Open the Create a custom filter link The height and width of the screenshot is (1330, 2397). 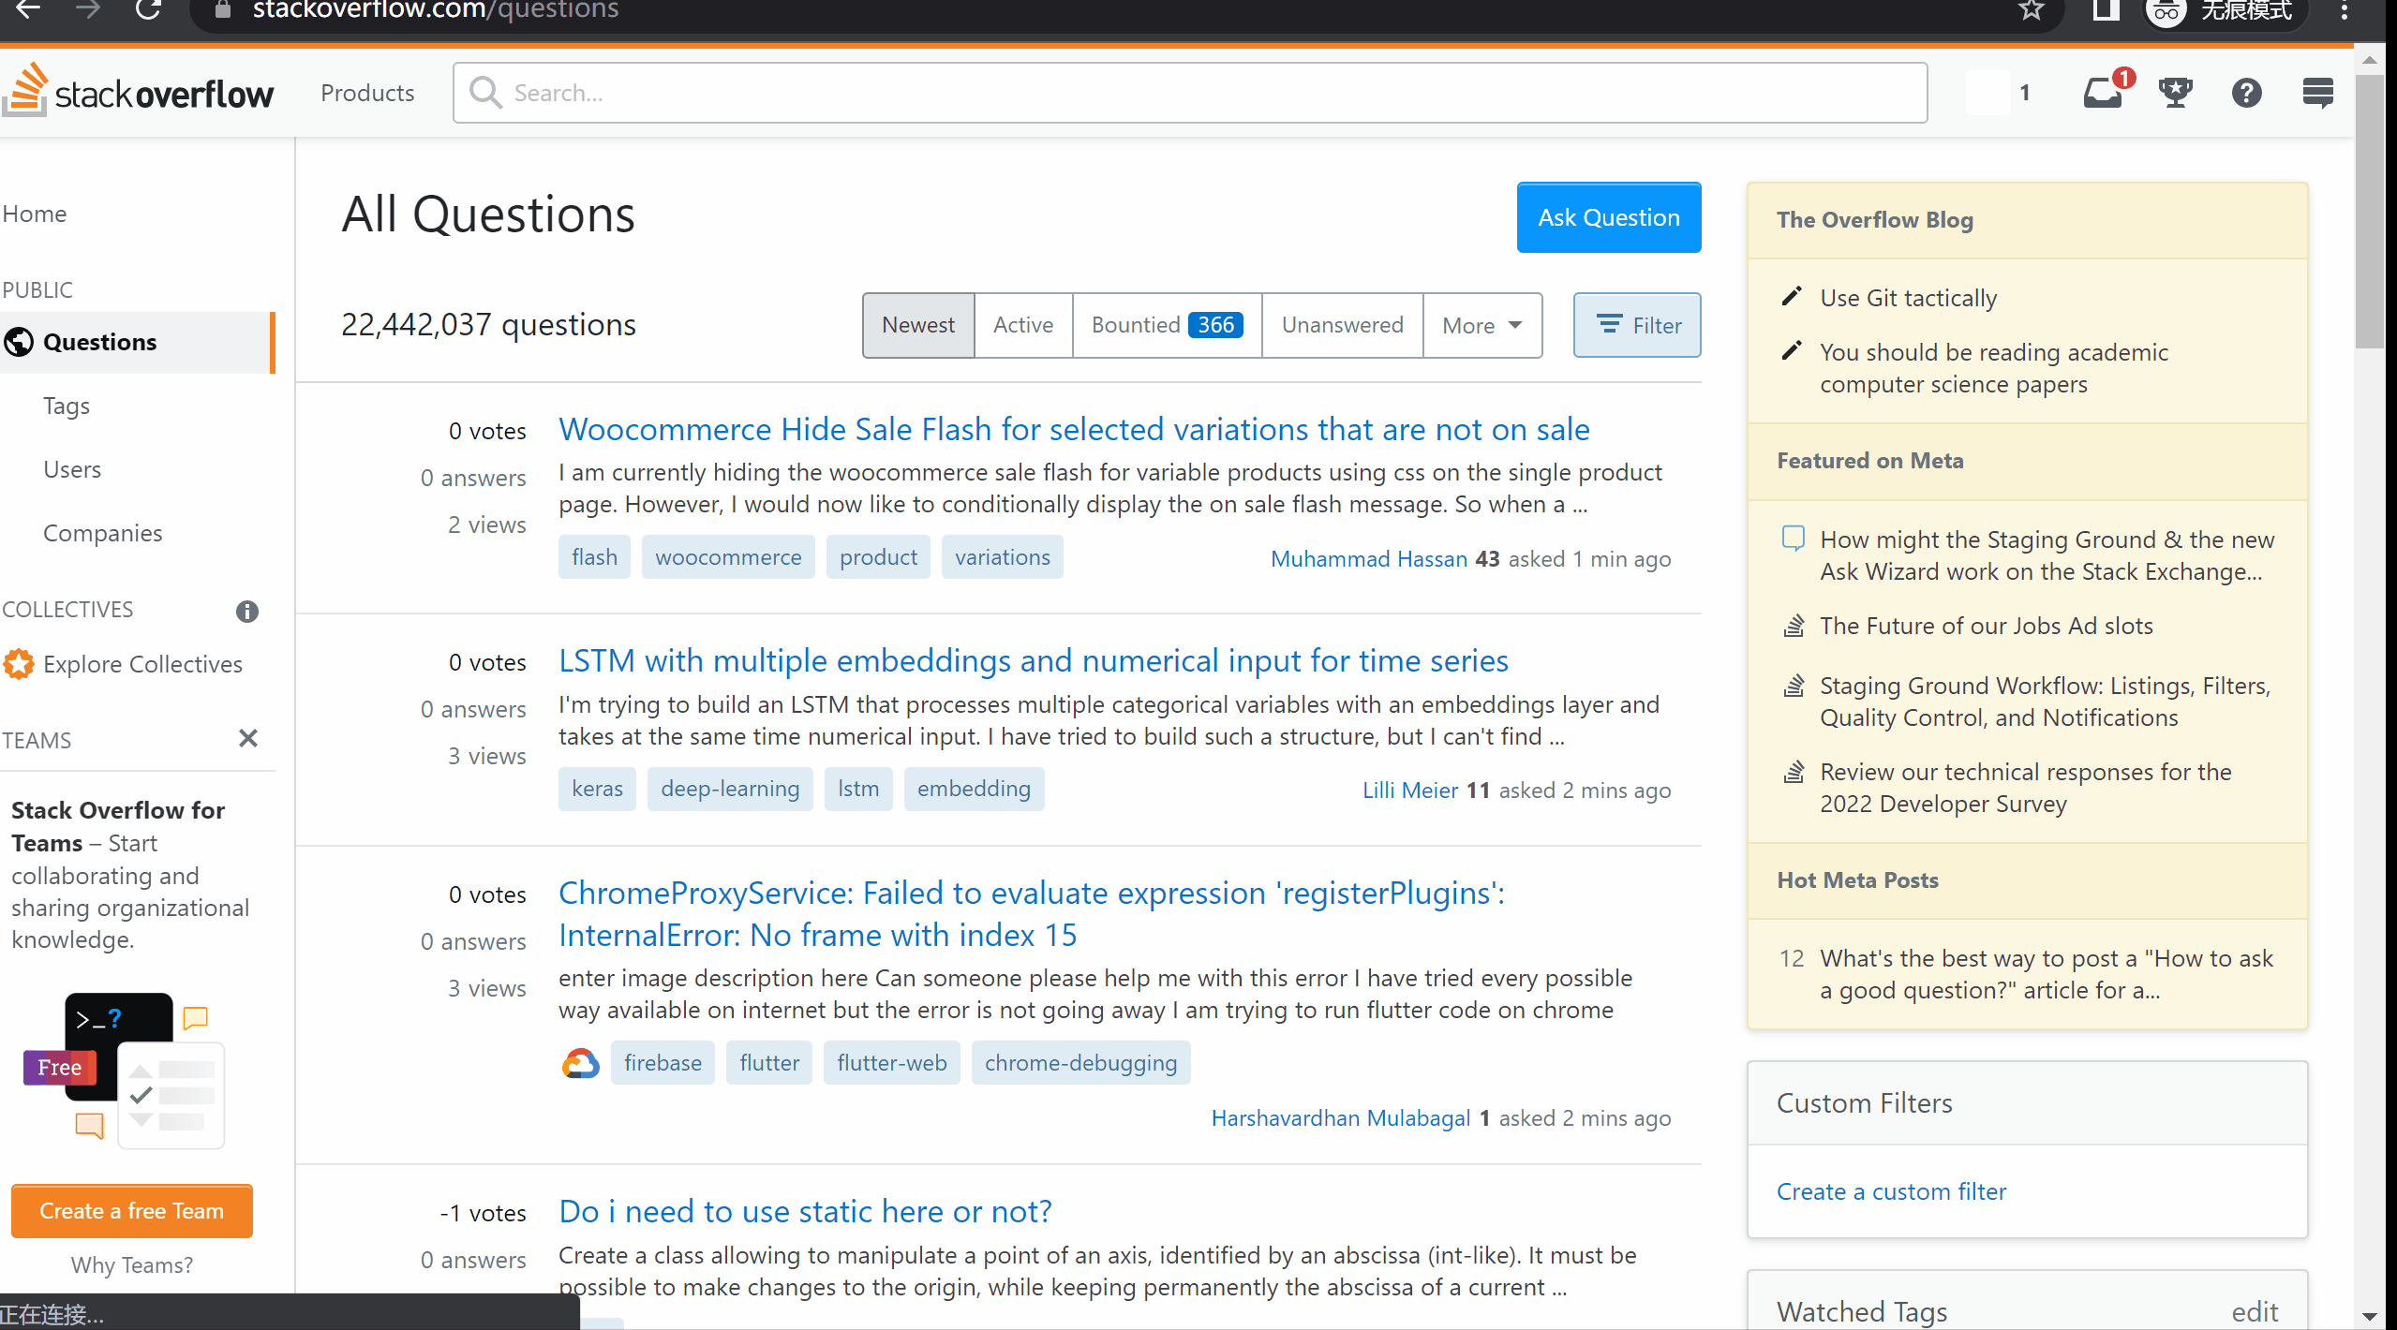click(x=1891, y=1191)
